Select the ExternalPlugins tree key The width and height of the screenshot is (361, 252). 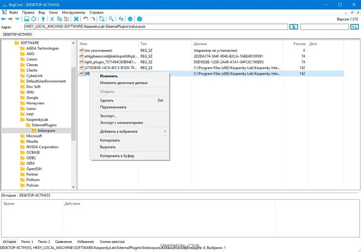(42, 125)
